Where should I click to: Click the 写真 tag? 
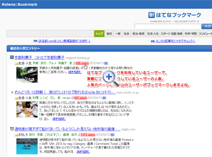coord(40,135)
